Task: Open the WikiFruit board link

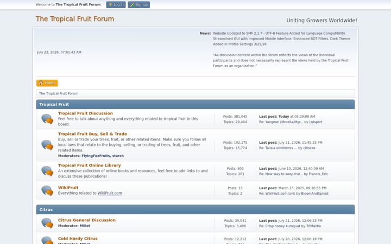Action: 68,188
